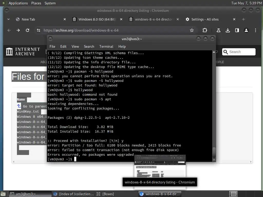The height and width of the screenshot is (197, 263).
Task: Select Index of /collection taskbar item
Action: click(73, 194)
